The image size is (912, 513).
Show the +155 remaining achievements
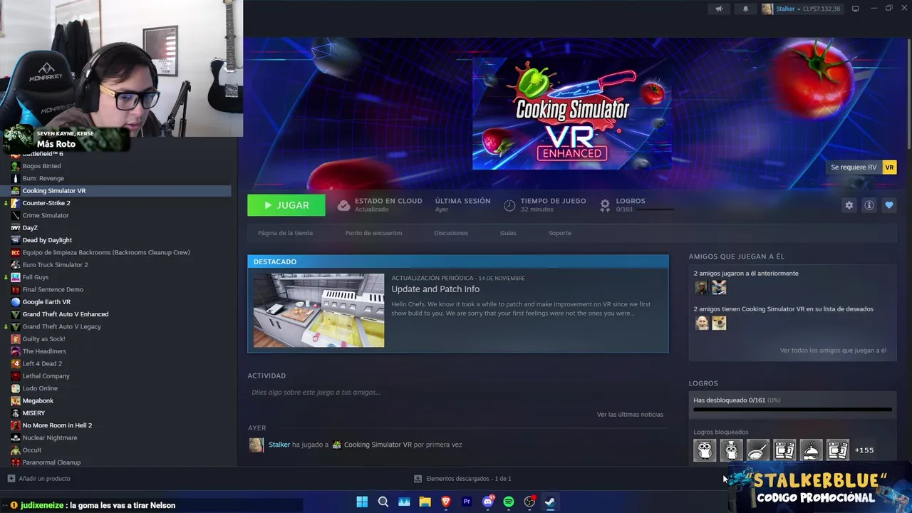pos(864,450)
